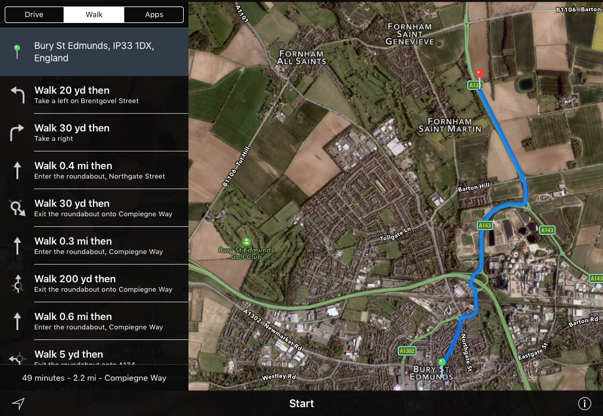Tap the Bury St Edmunds Golf Club marker

[x=246, y=242]
